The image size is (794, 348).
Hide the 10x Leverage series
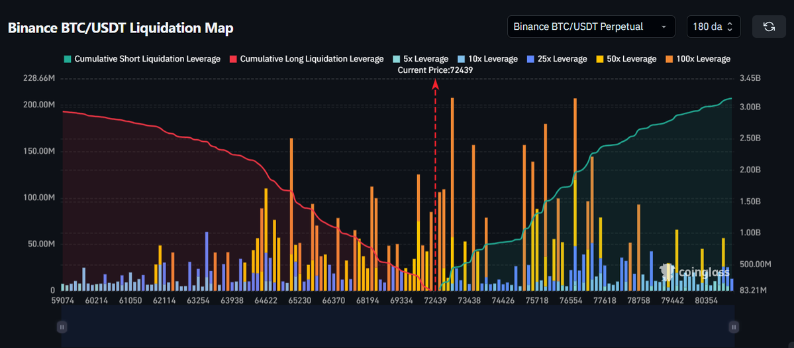493,59
